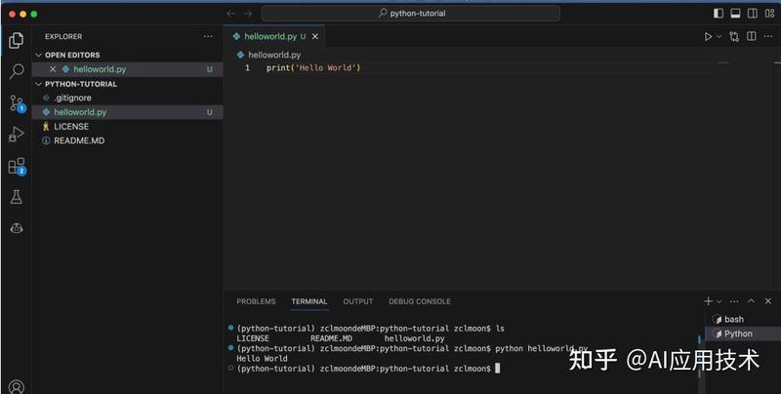Image resolution: width=781 pixels, height=394 pixels.
Task: Toggle the bottom panel layout button
Action: click(735, 14)
